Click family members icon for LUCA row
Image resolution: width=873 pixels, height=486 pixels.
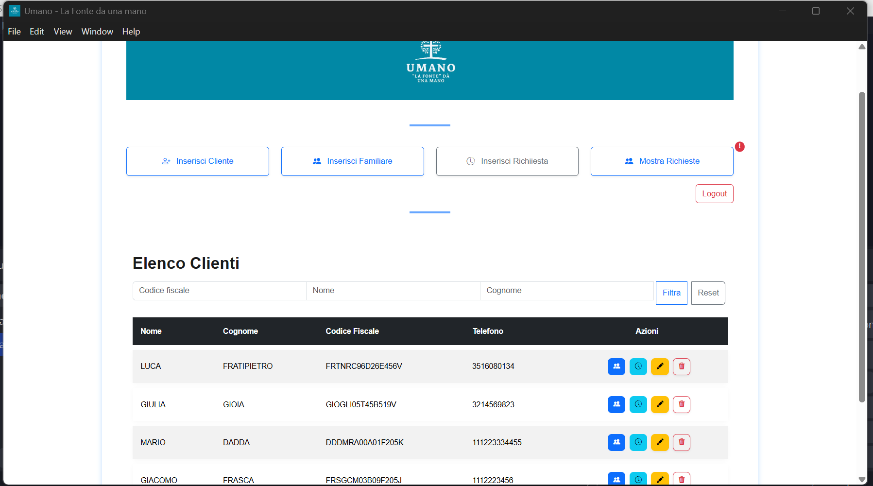coord(616,366)
